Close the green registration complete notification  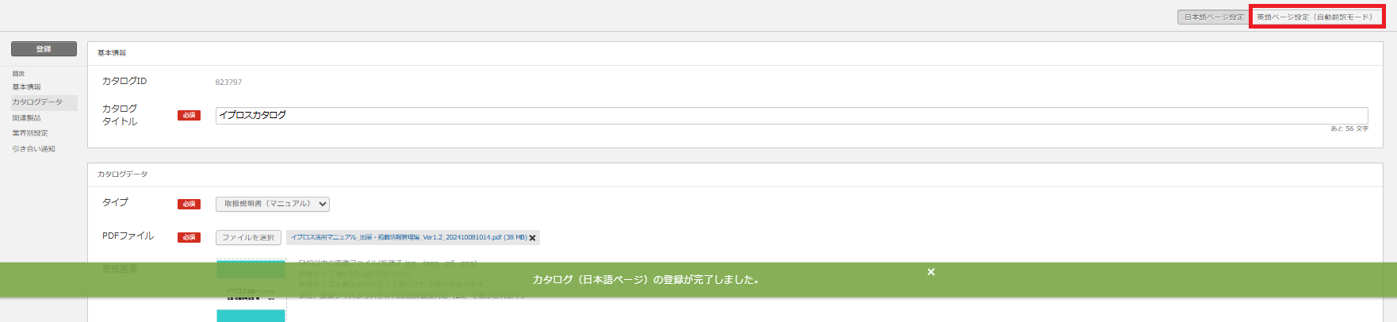pyautogui.click(x=931, y=272)
